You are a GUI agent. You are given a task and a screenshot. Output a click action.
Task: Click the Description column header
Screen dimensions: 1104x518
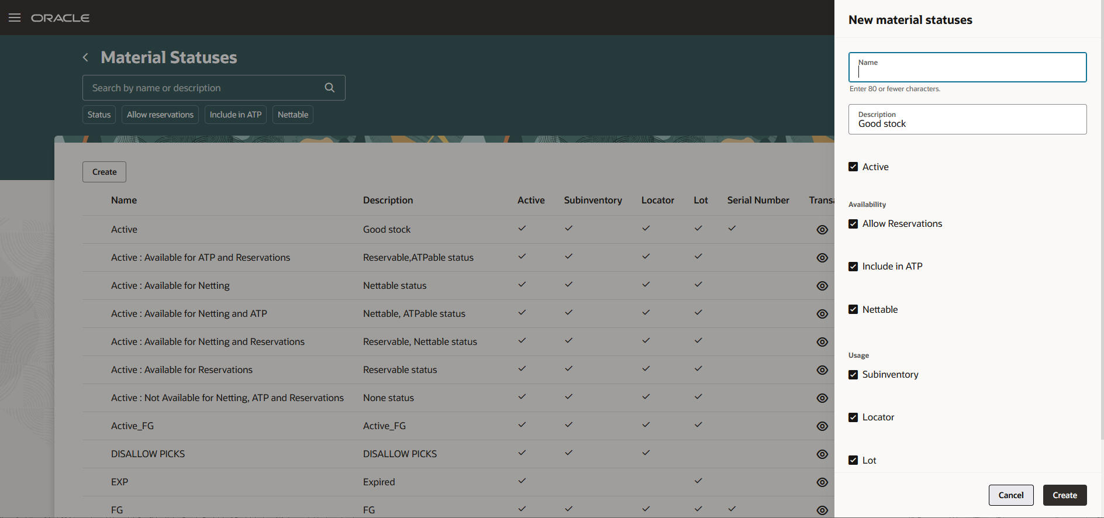click(388, 200)
